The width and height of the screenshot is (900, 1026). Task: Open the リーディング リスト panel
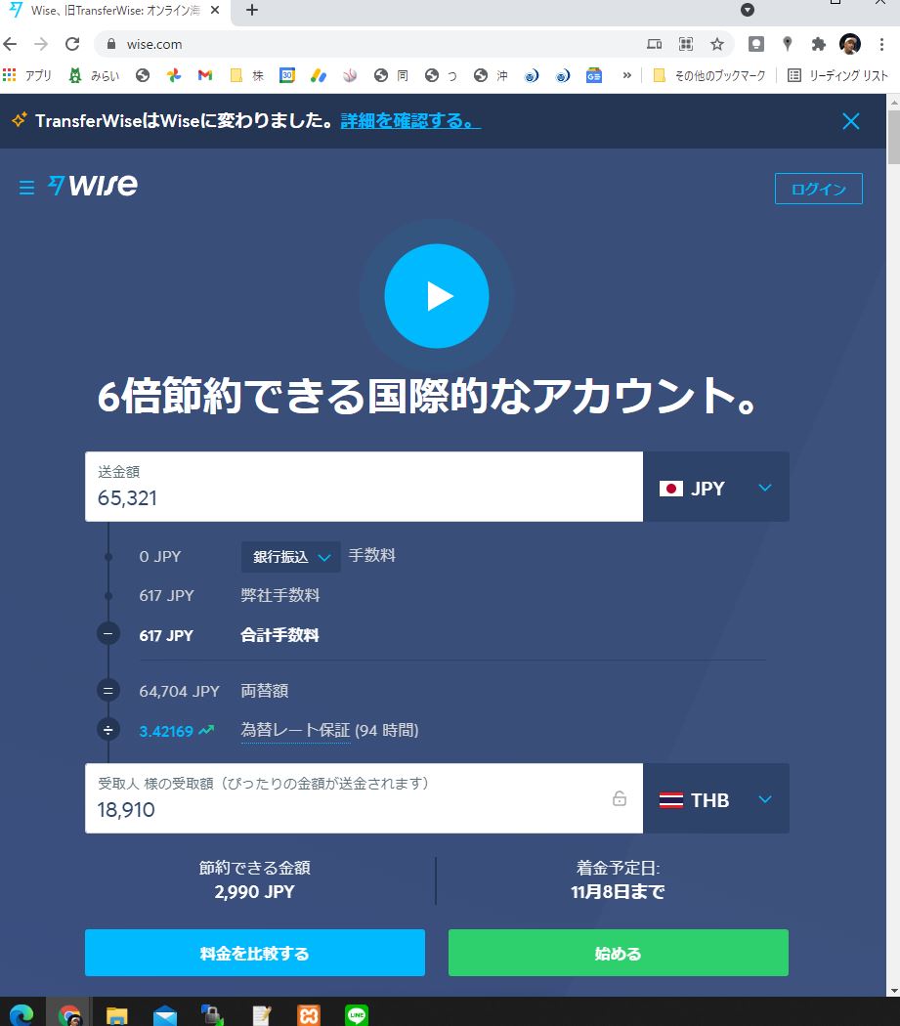click(837, 75)
